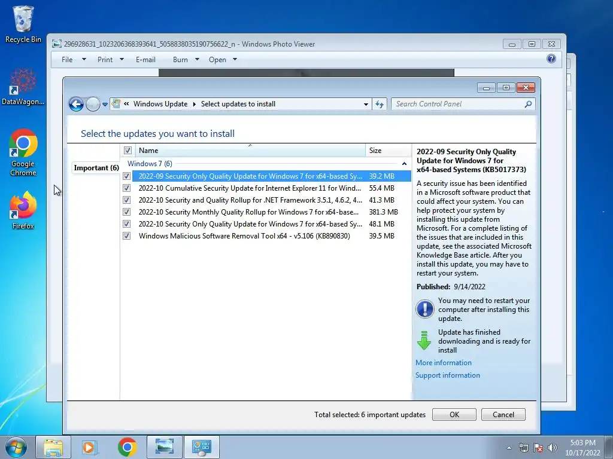Click OK to confirm selected updates
The width and height of the screenshot is (613, 459).
454,415
